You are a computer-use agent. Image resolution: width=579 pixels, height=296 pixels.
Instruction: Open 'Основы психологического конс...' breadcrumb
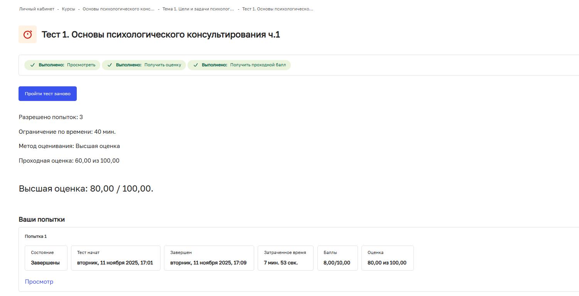coord(118,9)
